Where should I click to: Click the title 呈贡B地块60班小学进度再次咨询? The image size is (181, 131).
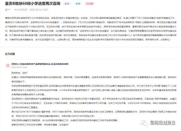[33, 4]
